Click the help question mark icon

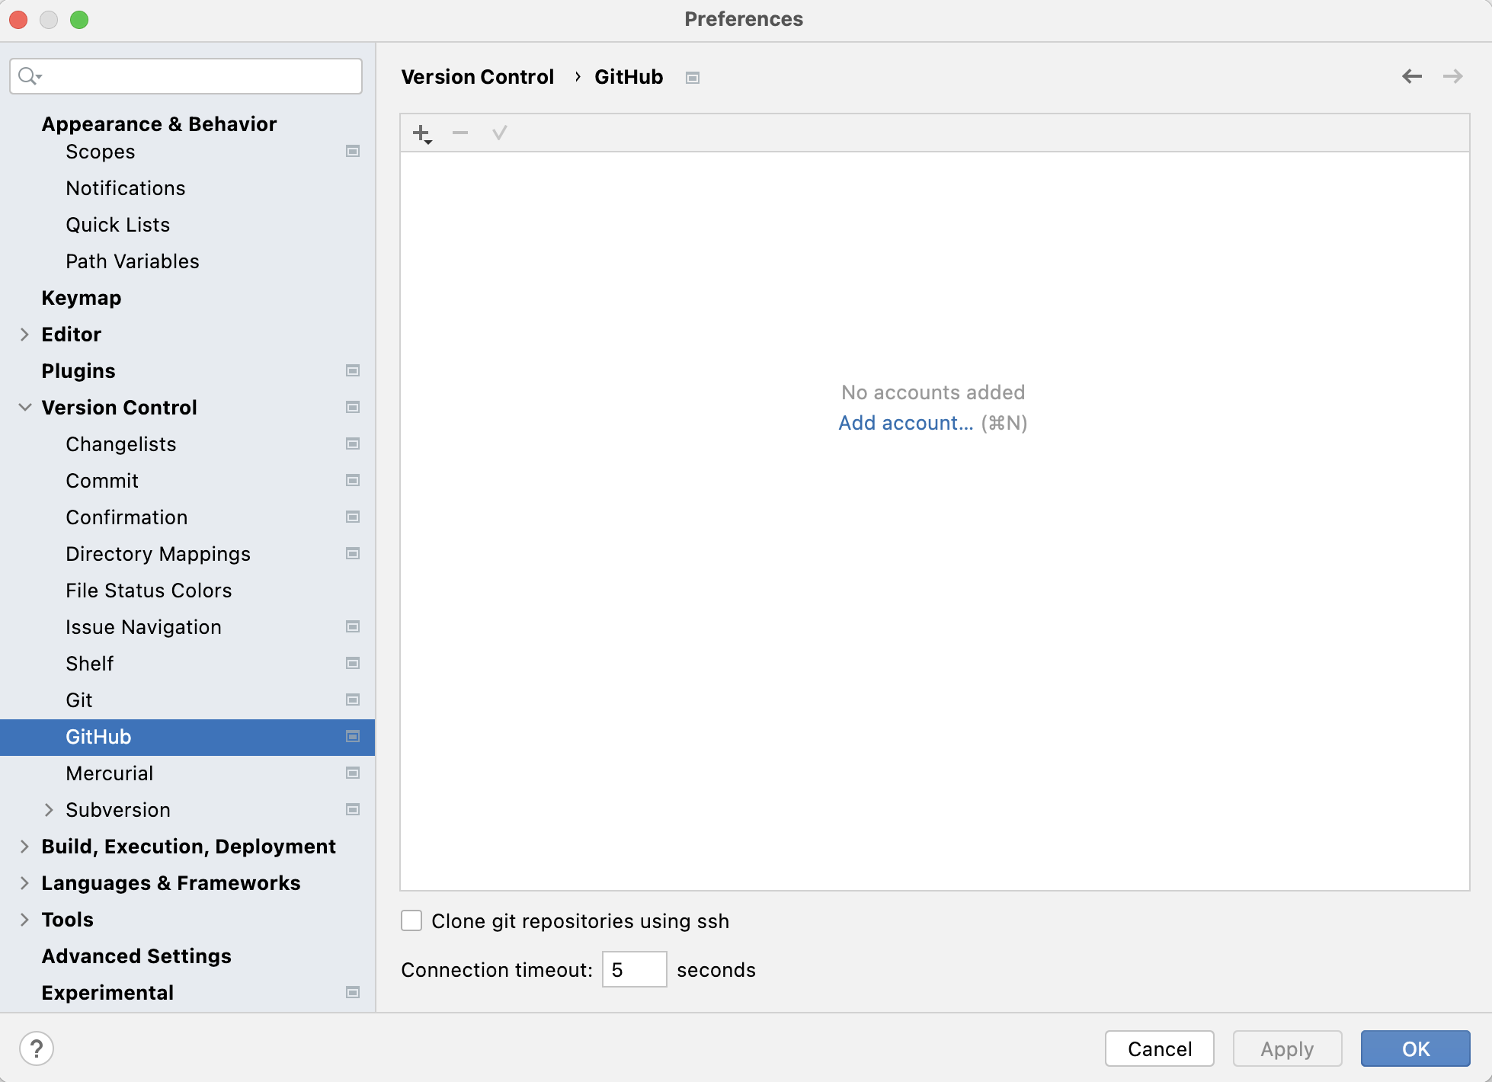pos(37,1048)
